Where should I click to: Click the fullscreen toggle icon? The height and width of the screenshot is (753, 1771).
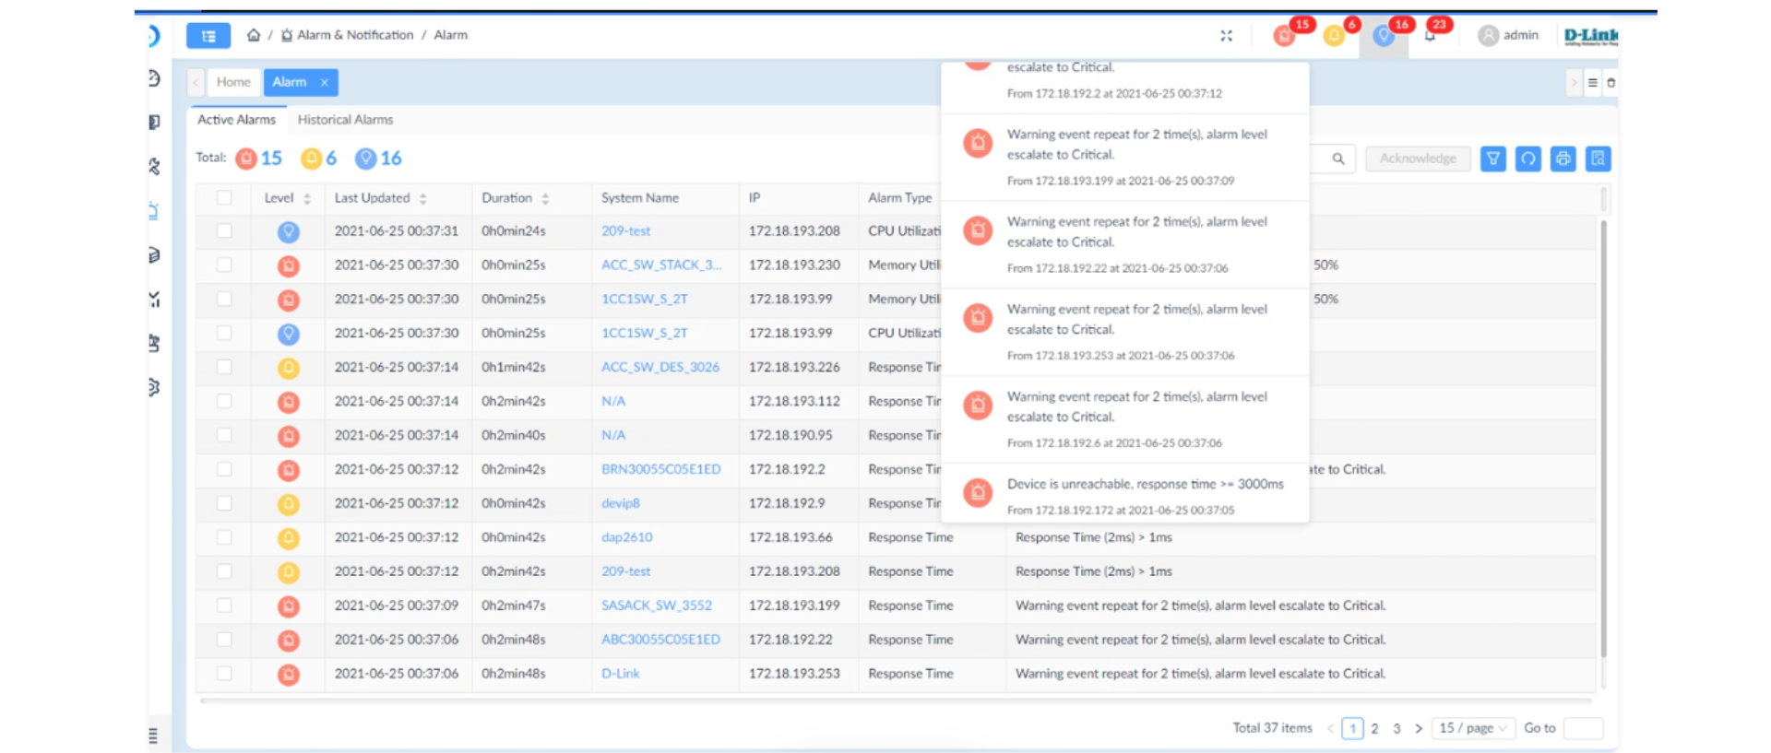tap(1226, 36)
